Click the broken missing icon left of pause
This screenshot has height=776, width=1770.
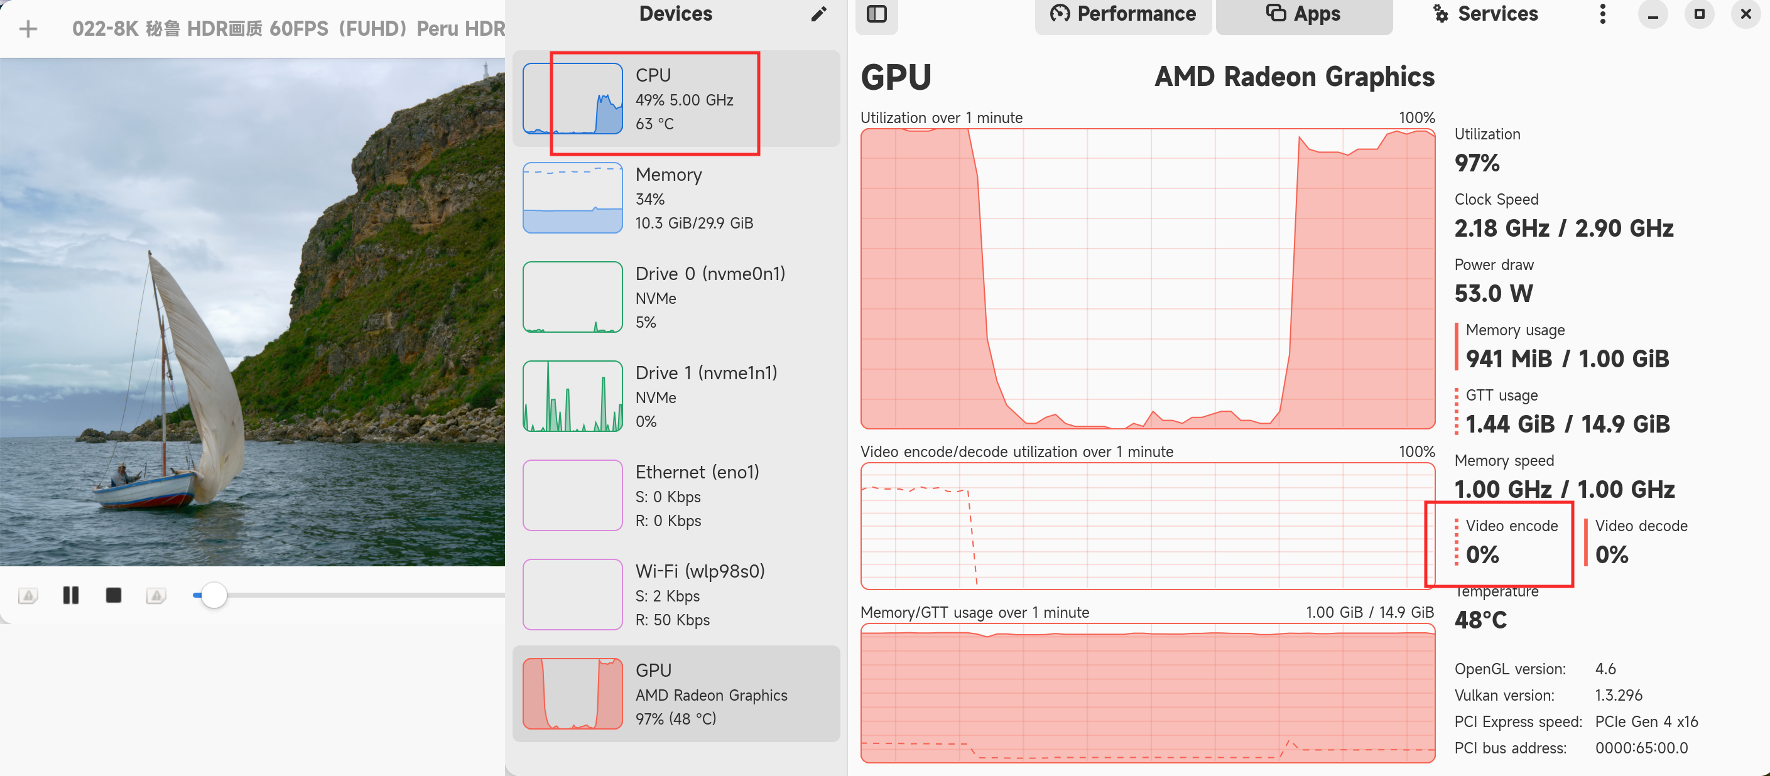28,595
